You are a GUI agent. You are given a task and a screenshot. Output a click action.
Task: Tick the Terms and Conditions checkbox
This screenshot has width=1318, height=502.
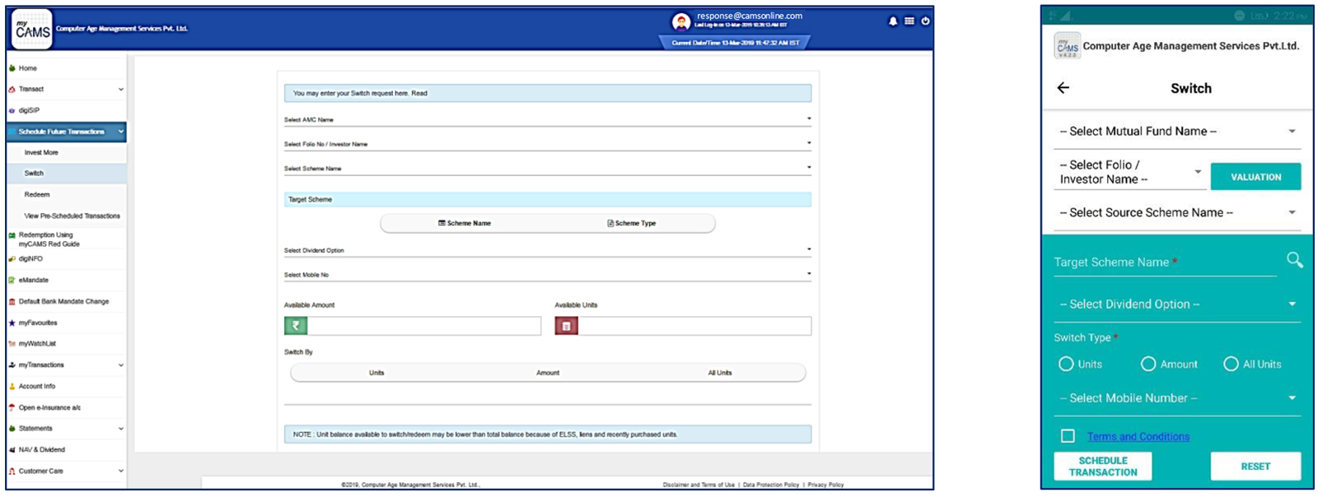click(1068, 436)
